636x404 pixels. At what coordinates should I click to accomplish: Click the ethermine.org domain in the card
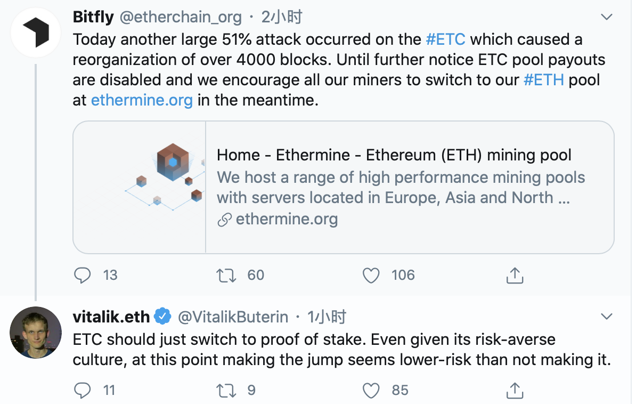point(287,219)
